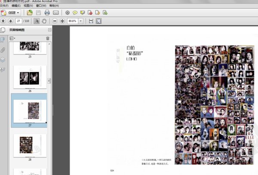Image resolution: width=258 pixels, height=175 pixels.
Task: Open the File menu
Action: pyautogui.click(x=4, y=6)
